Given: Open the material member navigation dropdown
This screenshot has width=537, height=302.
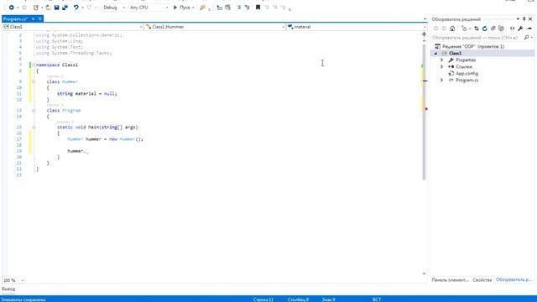Looking at the screenshot, I should point(357,27).
